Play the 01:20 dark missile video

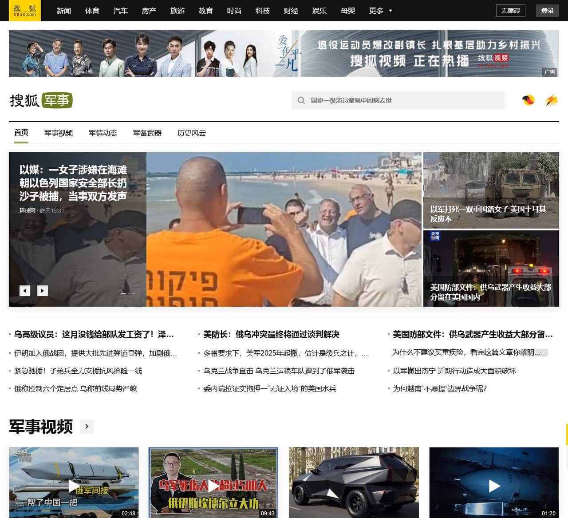click(494, 482)
